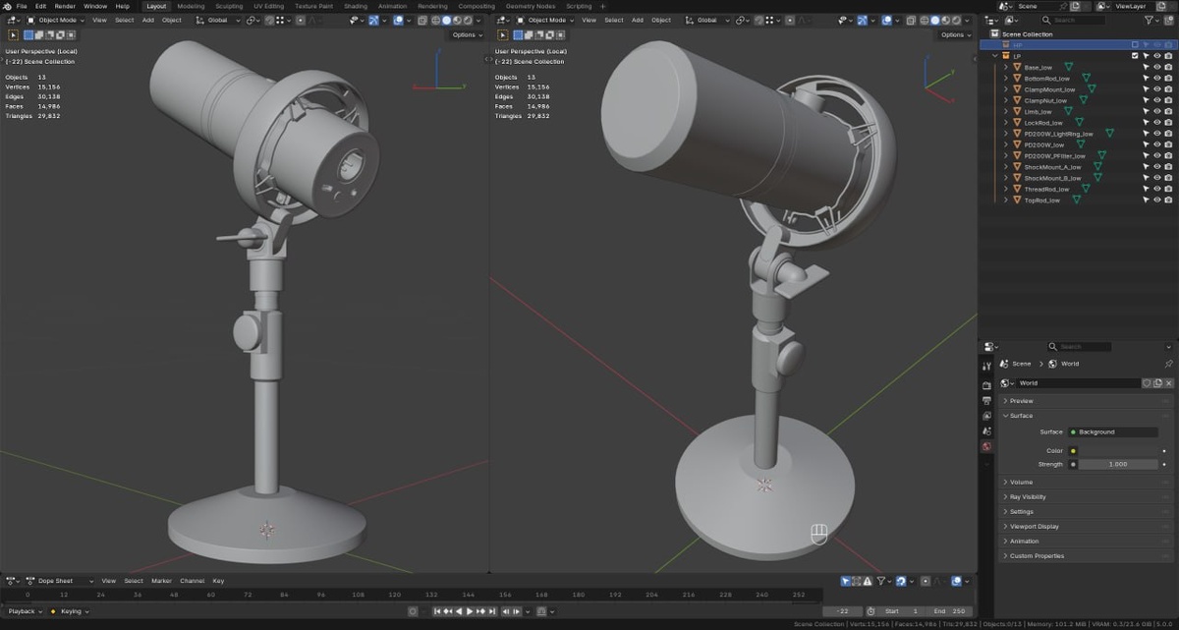Disable rendering of ThreadRod_low camera icon
The image size is (1179, 630).
coord(1168,189)
